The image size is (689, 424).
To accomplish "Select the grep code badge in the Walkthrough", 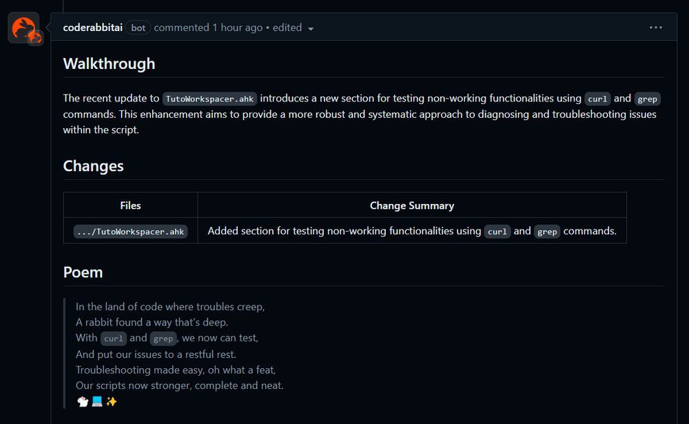I will 647,99.
